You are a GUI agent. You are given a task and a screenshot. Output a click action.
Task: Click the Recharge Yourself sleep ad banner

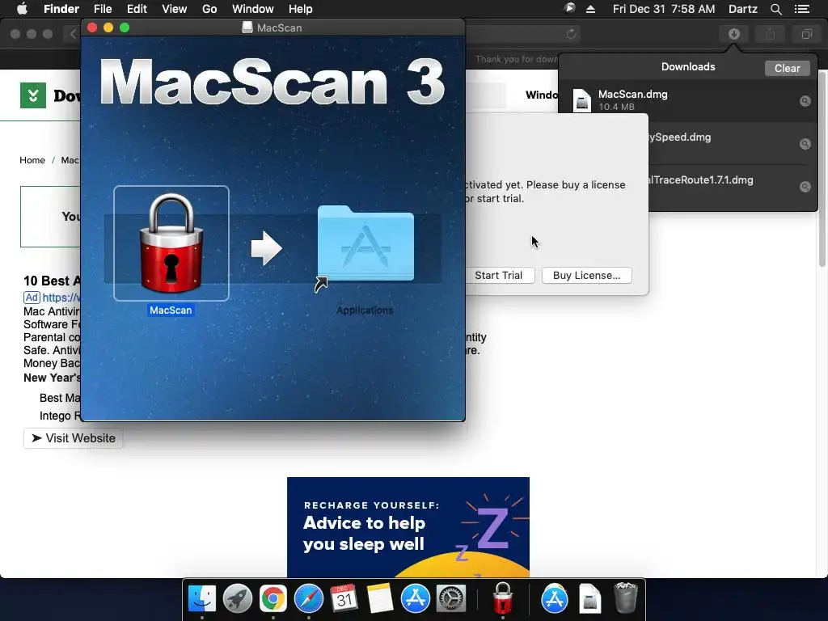click(x=408, y=527)
